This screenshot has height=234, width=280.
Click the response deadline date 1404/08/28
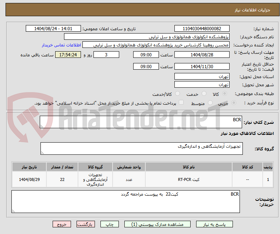click(202, 55)
